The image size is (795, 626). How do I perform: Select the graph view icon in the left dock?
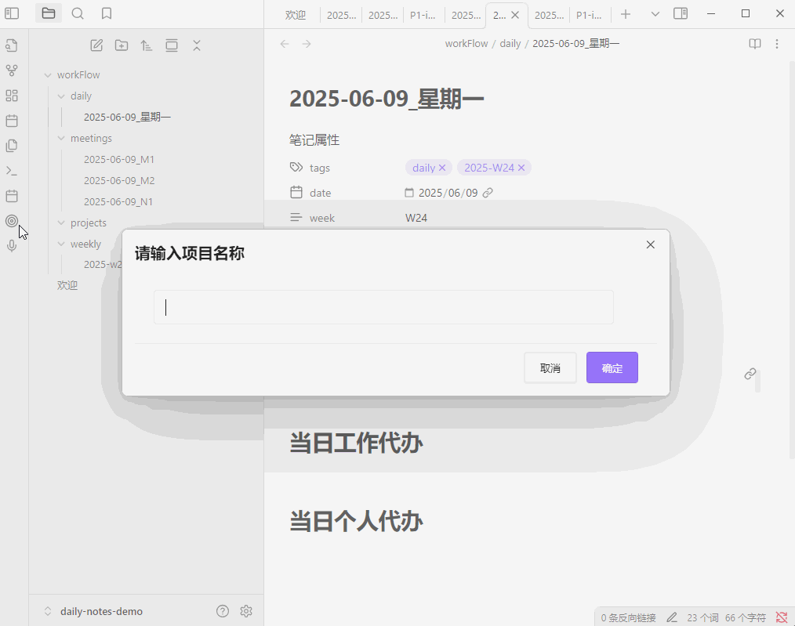pos(12,71)
